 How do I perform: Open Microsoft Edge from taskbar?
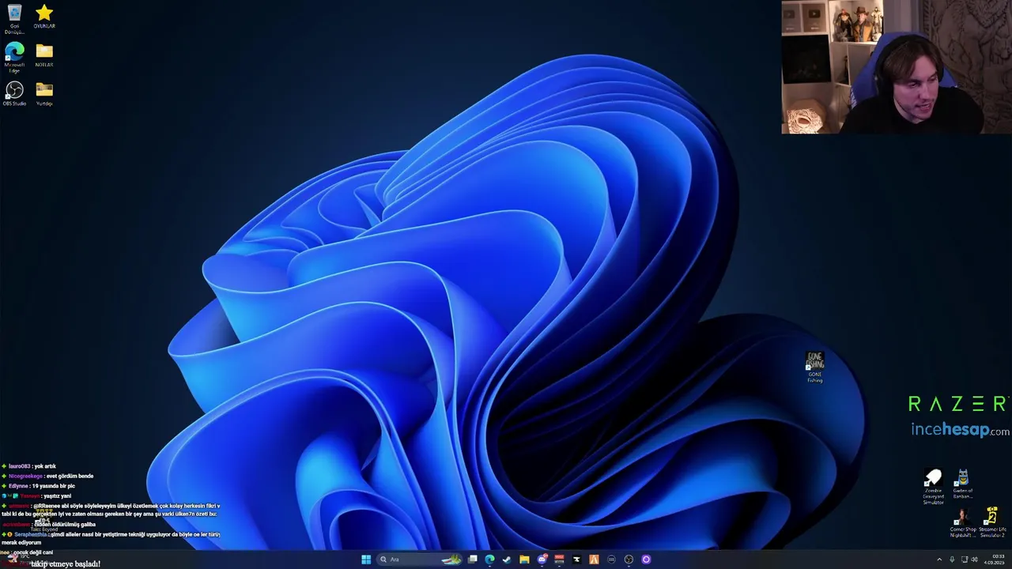click(489, 560)
